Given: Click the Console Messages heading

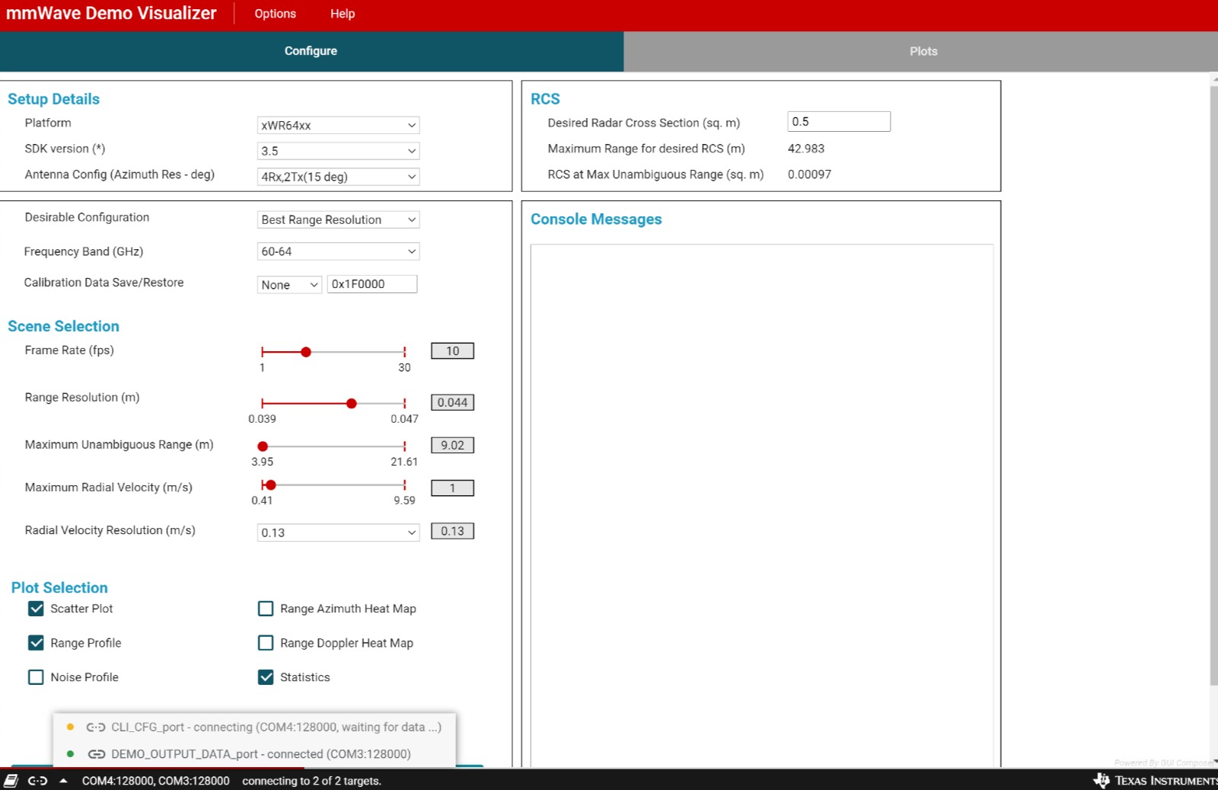Looking at the screenshot, I should [x=596, y=219].
